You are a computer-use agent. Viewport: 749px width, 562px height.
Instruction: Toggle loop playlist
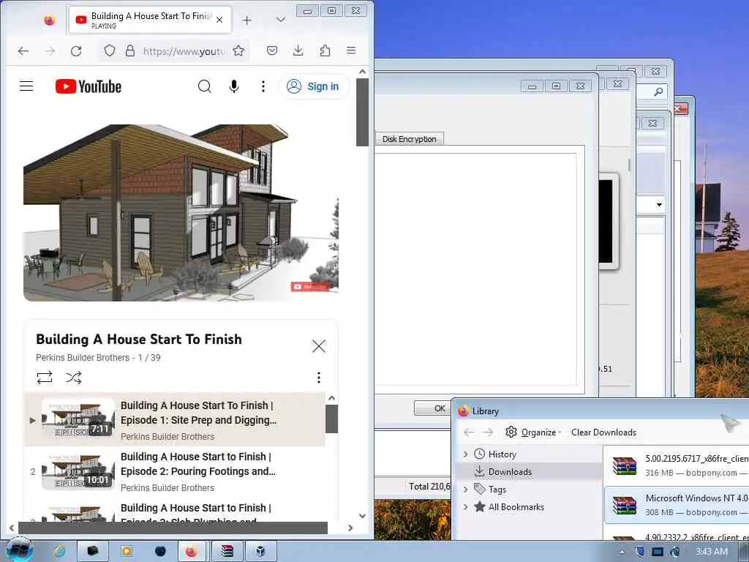(x=45, y=378)
